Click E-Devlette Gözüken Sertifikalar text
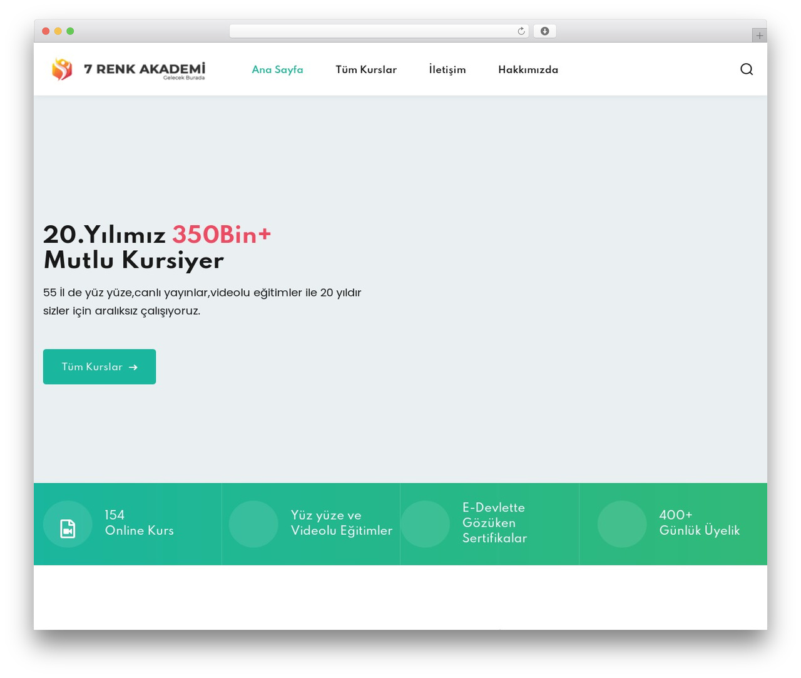Viewport: 801px width, 678px height. [494, 523]
